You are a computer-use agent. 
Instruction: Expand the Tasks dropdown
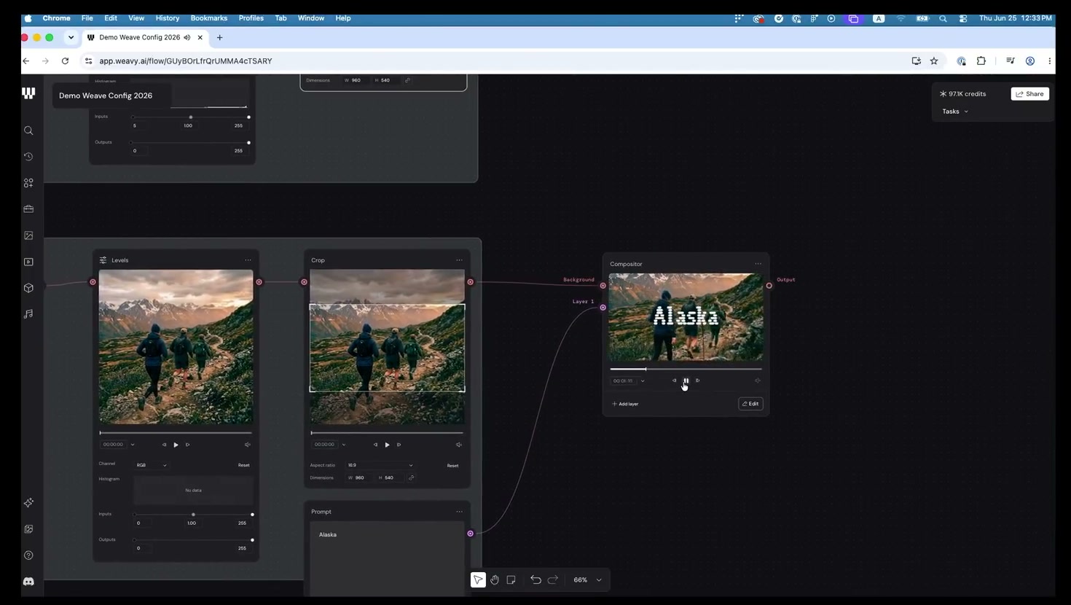tap(955, 112)
